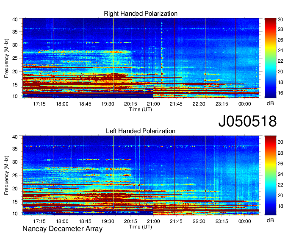
Task: Click the 24 value on upper colorbar scale
Action: tap(280, 50)
